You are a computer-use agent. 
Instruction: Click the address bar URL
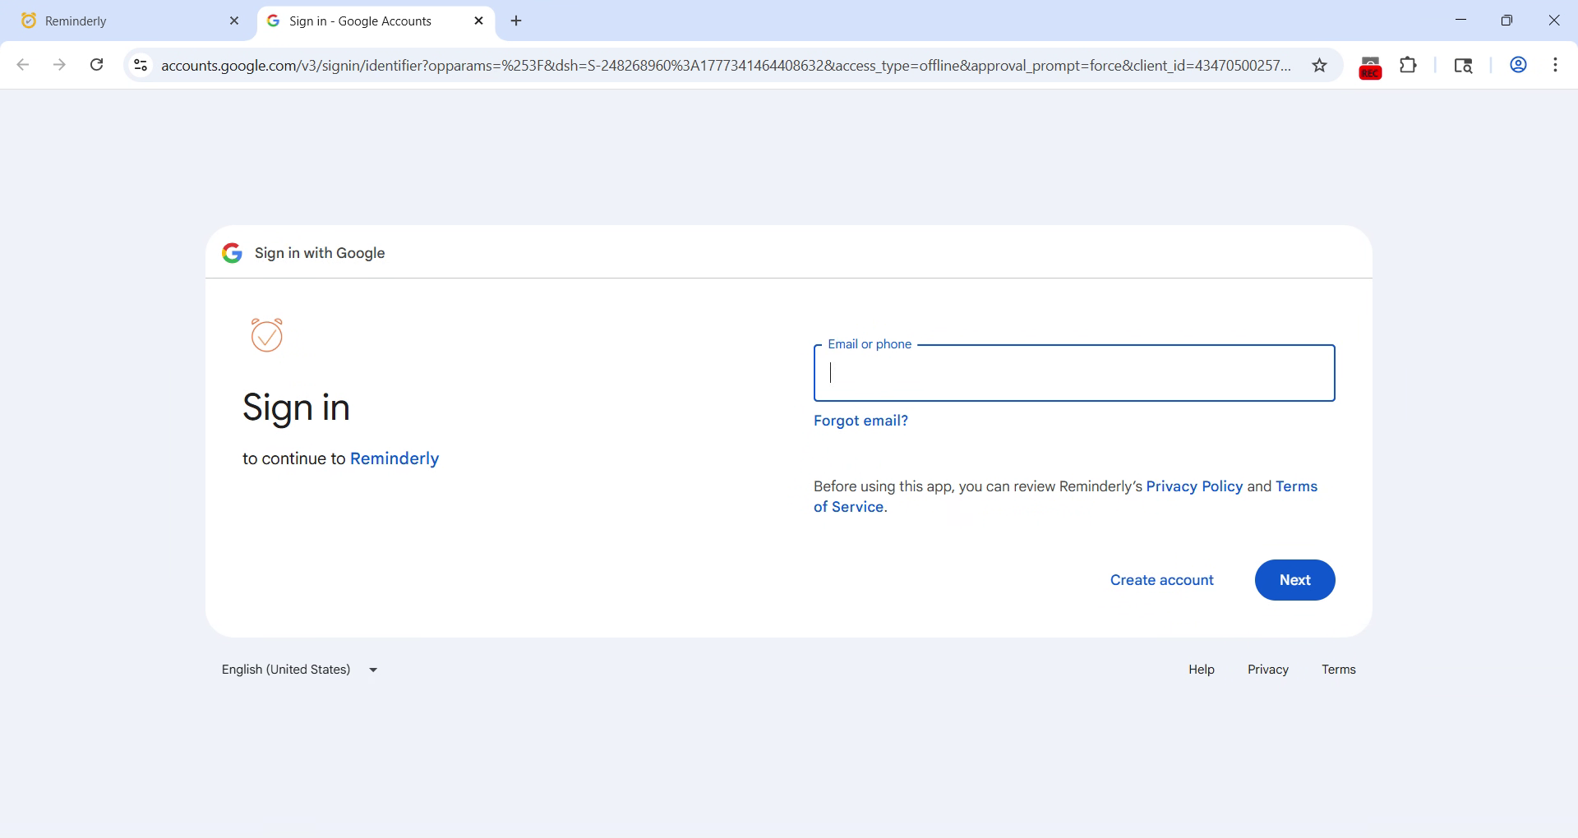tap(726, 65)
